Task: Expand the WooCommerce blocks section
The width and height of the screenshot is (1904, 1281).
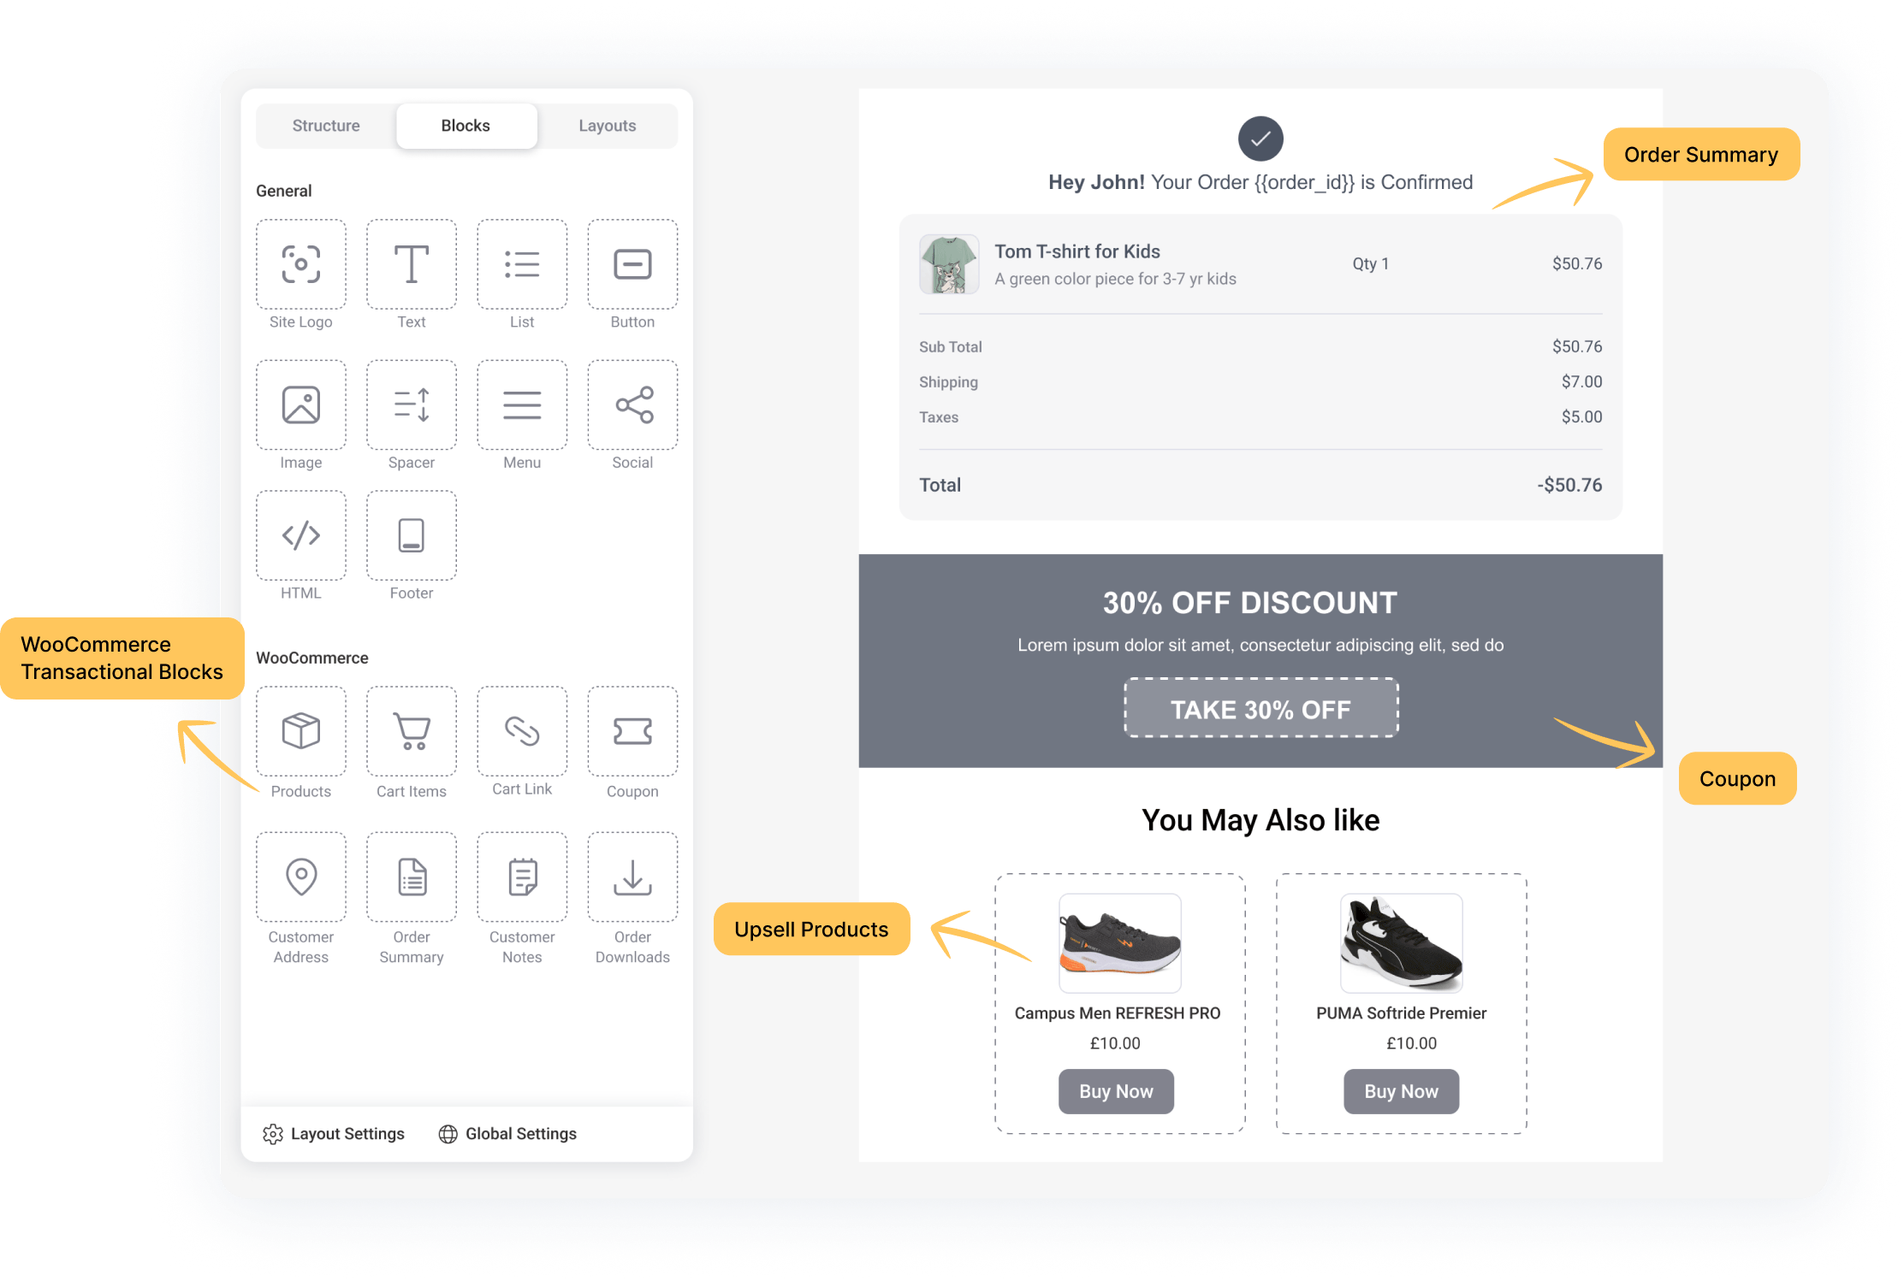Action: 311,658
